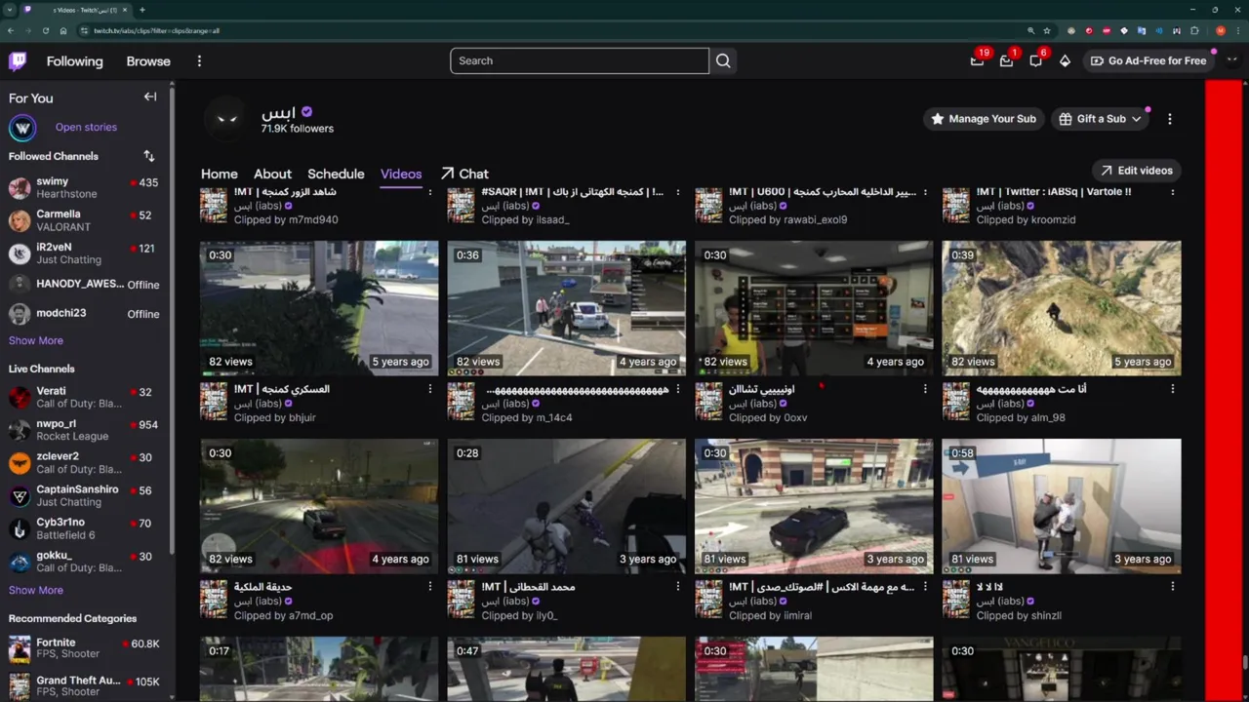Open the Browse page
Image resolution: width=1249 pixels, height=702 pixels.
click(x=148, y=61)
